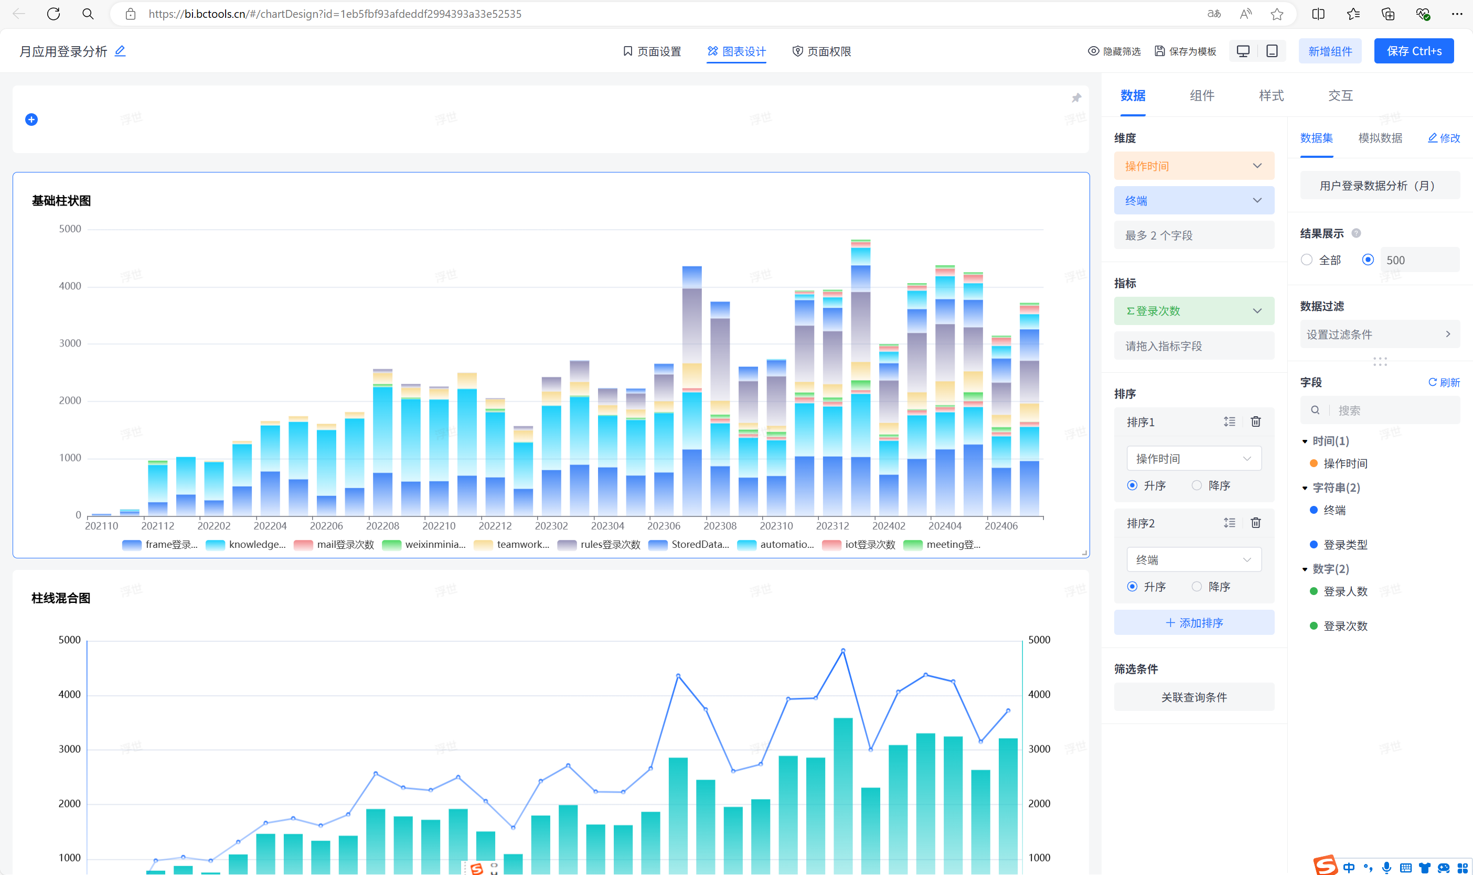Click the field 搜索 input box
Image resolution: width=1473 pixels, height=875 pixels.
[x=1392, y=411]
